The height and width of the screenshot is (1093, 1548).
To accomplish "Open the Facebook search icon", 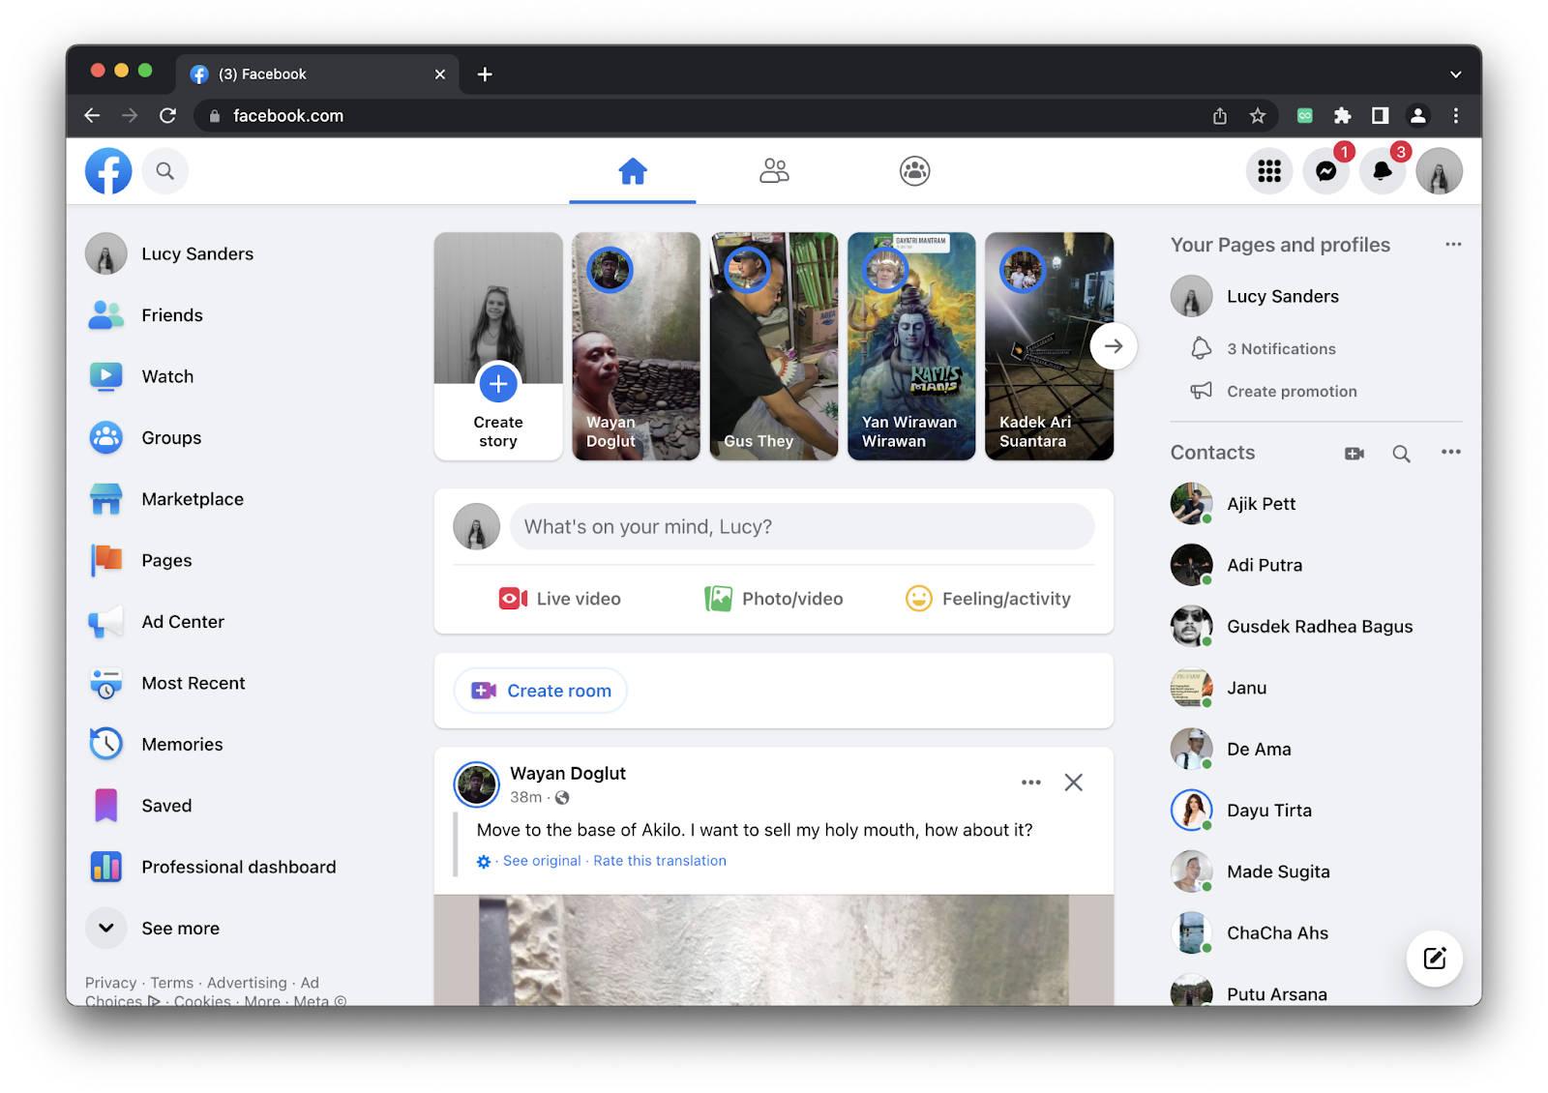I will [x=165, y=171].
